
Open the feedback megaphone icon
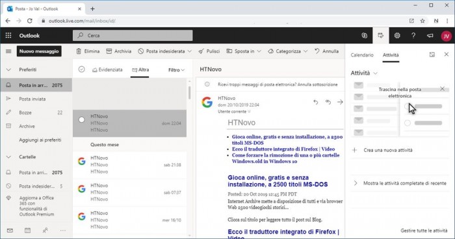coord(430,35)
